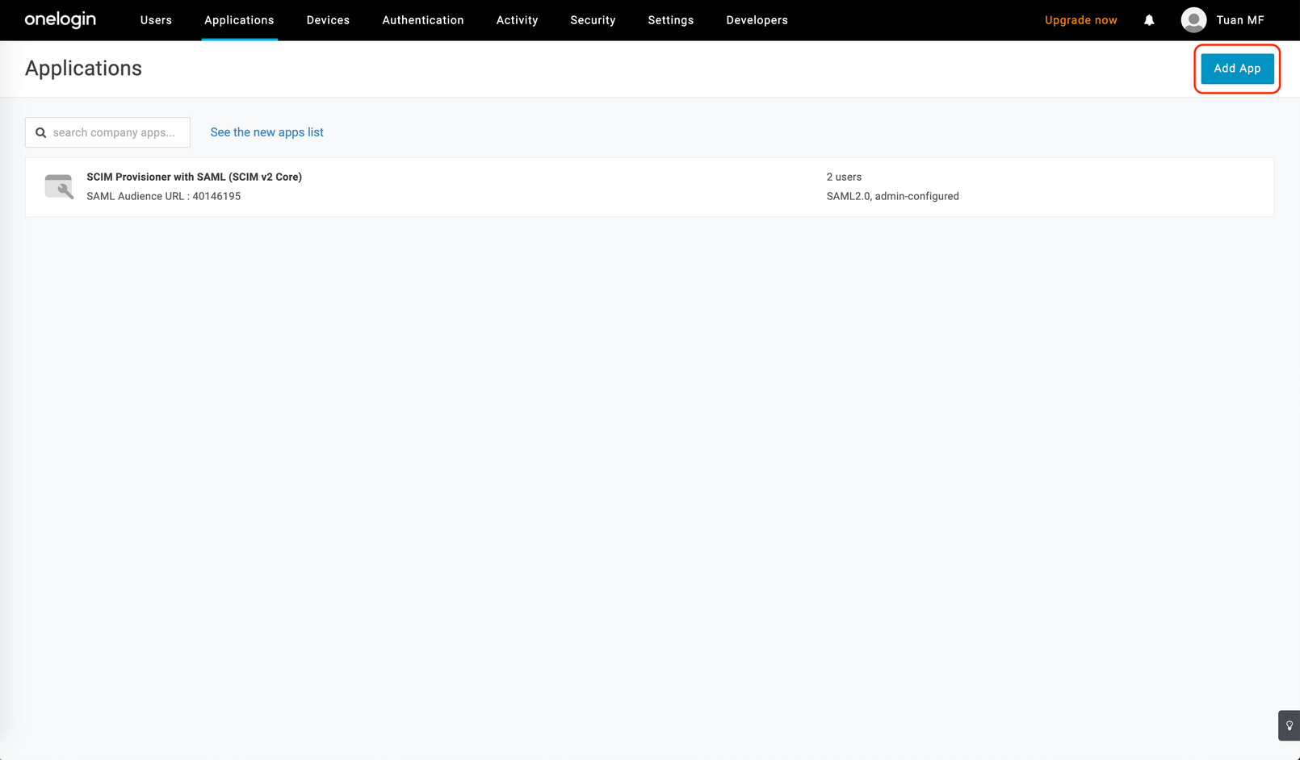Image resolution: width=1300 pixels, height=760 pixels.
Task: Click the lightbulb help icon
Action: pos(1289,725)
